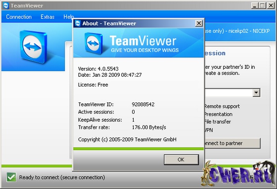Click the License: Free text
This screenshot has height=189, width=277.
[93, 85]
